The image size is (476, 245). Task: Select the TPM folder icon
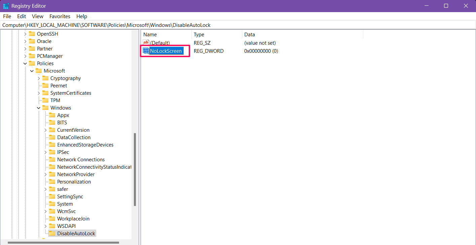coord(45,100)
